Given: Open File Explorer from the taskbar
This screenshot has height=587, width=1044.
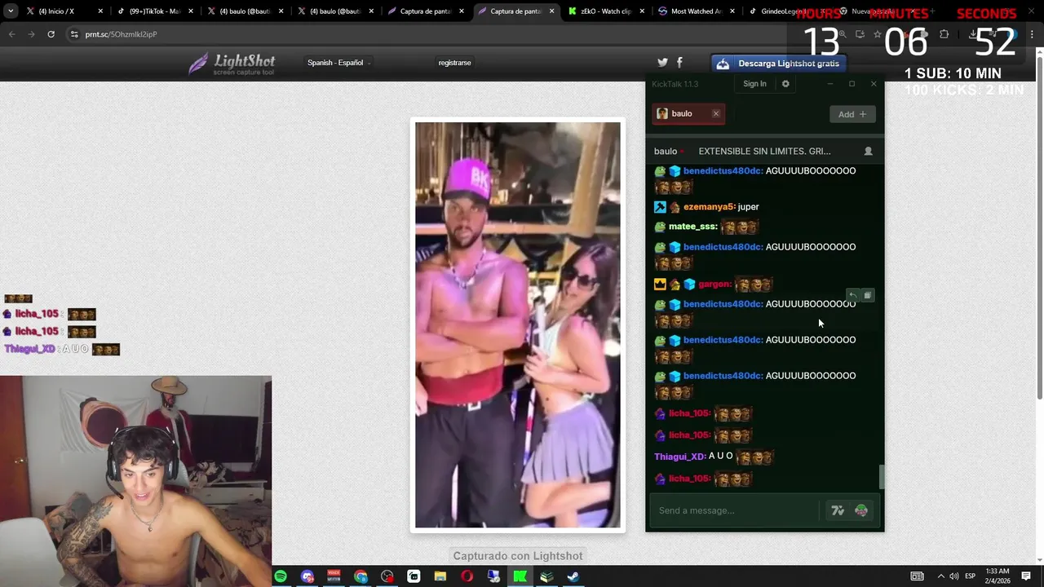Looking at the screenshot, I should coord(440,576).
